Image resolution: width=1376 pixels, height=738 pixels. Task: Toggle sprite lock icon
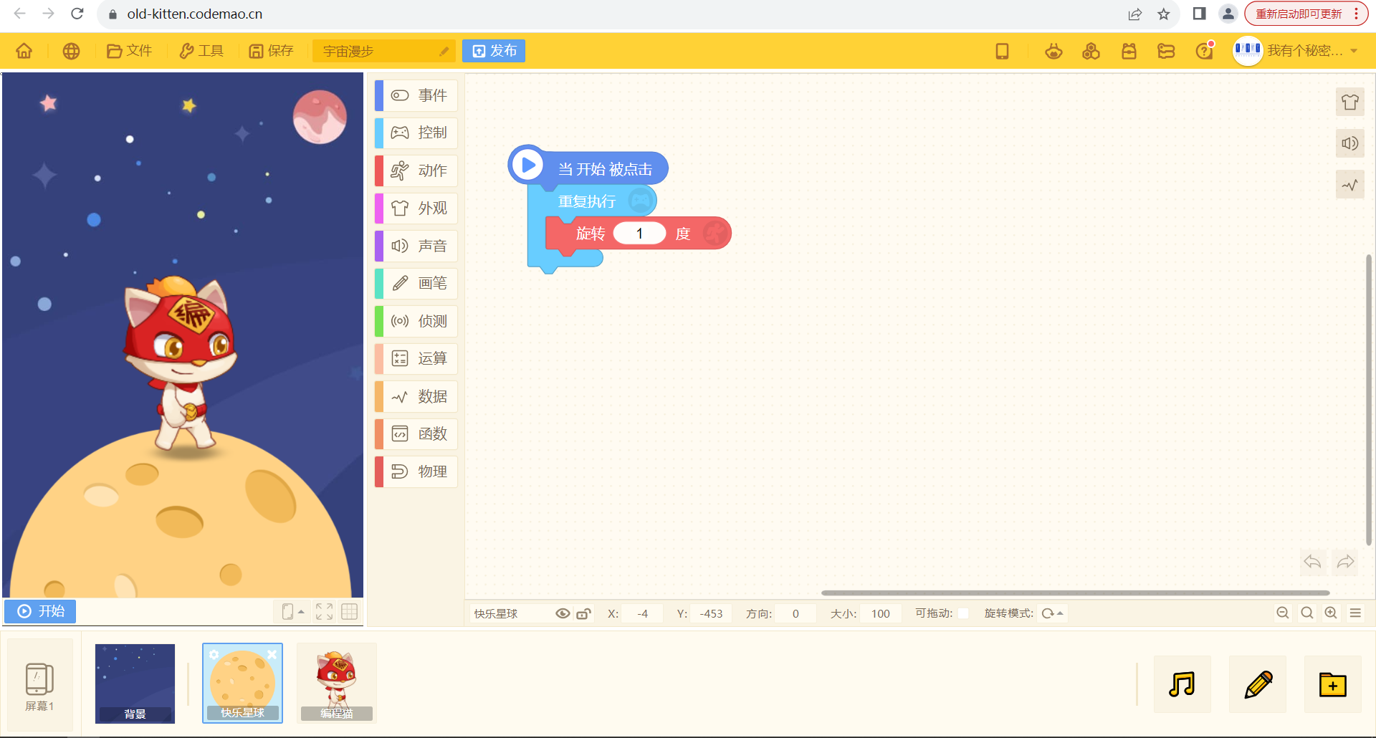point(584,613)
